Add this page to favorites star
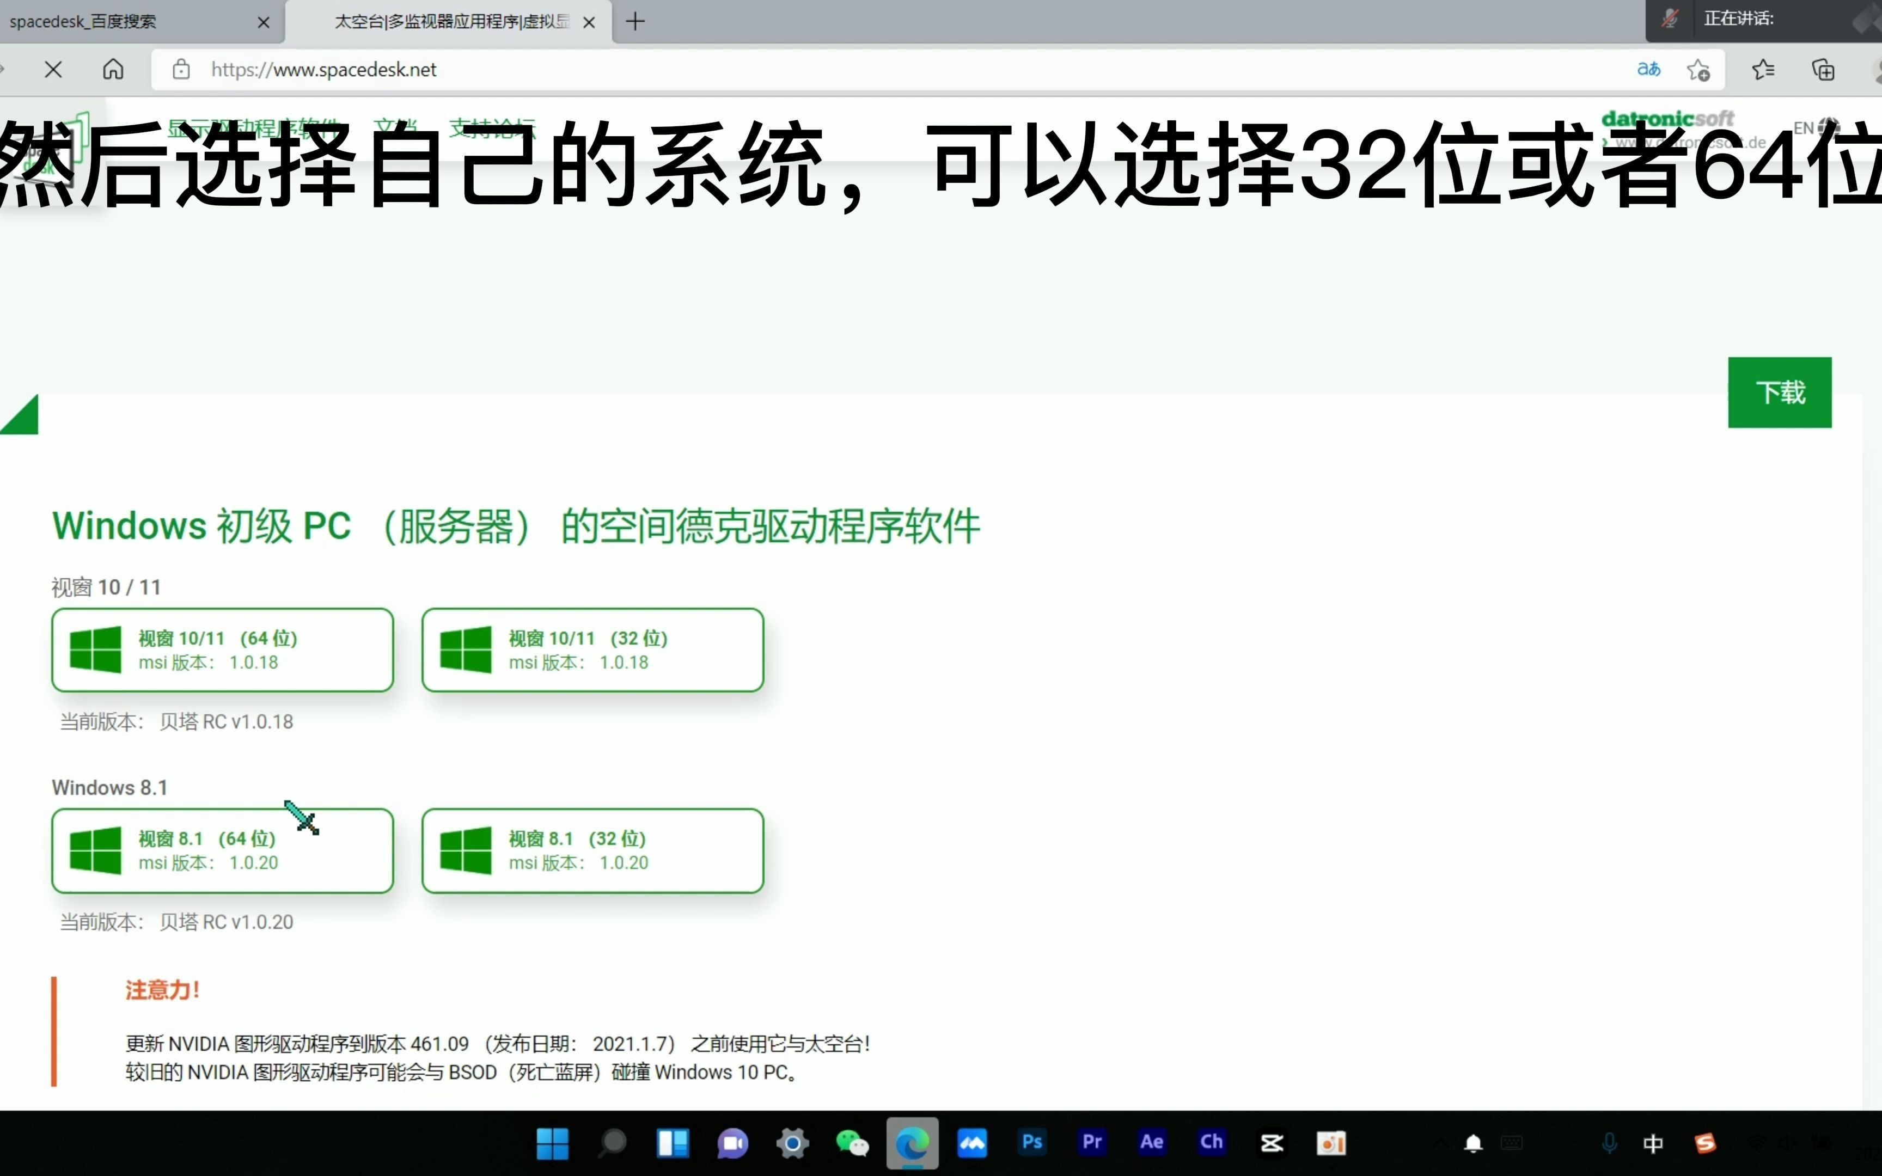The image size is (1882, 1176). point(1698,70)
